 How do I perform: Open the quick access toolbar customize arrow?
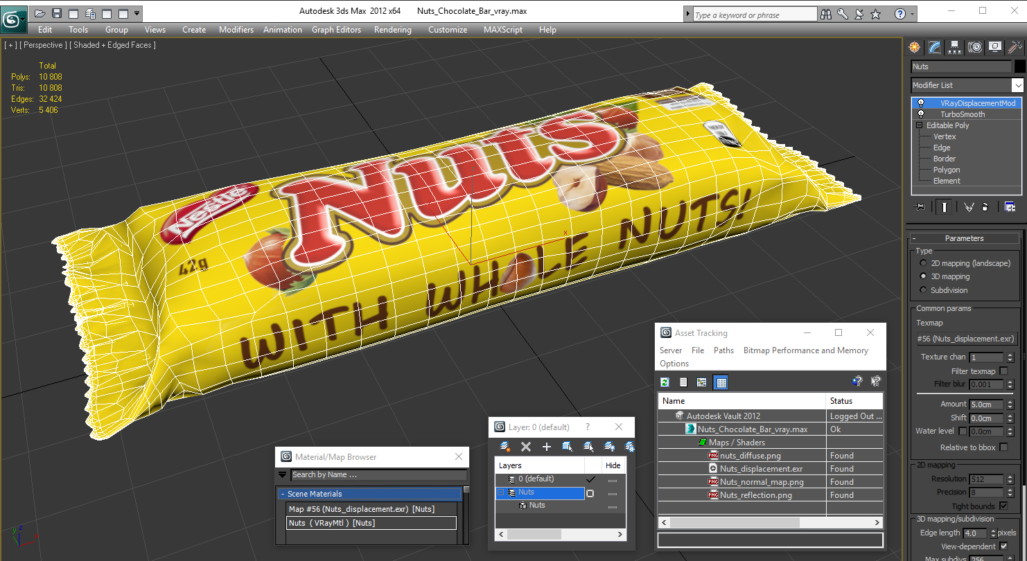[x=137, y=13]
